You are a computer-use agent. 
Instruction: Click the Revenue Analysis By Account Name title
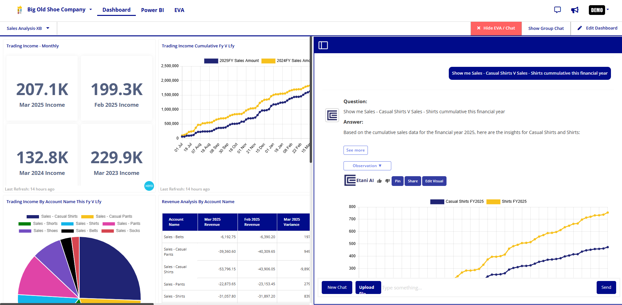pyautogui.click(x=198, y=201)
